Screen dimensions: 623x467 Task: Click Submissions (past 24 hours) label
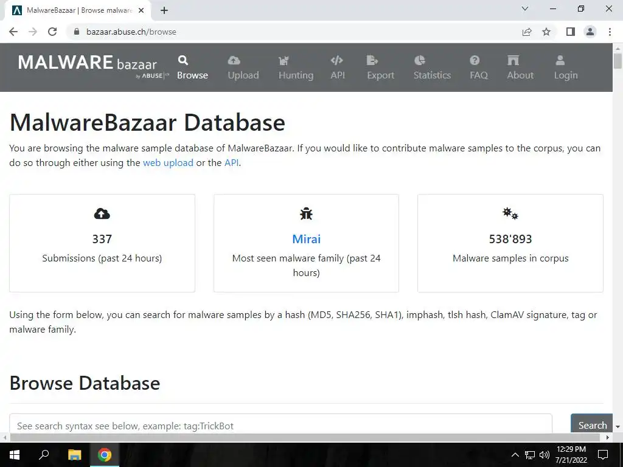(102, 258)
